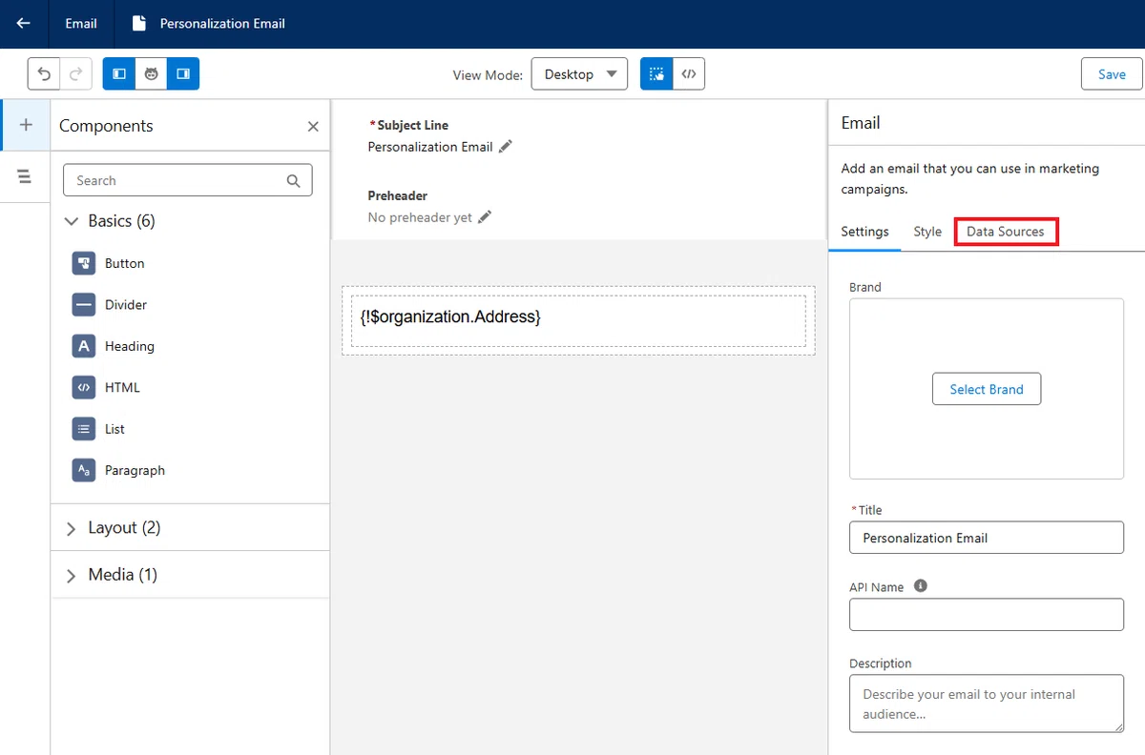The width and height of the screenshot is (1145, 755).
Task: Click the back arrow in header
Action: tap(24, 23)
